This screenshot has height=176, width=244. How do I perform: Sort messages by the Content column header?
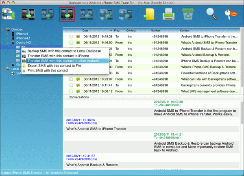pyautogui.click(x=185, y=30)
